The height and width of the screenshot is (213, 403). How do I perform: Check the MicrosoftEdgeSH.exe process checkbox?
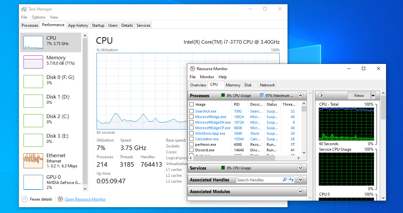click(x=192, y=122)
